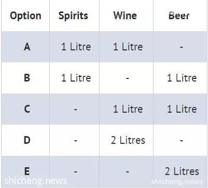This screenshot has width=208, height=188.
Task: Click the Beer 1 Litre cell of option B
Action: coord(182,78)
